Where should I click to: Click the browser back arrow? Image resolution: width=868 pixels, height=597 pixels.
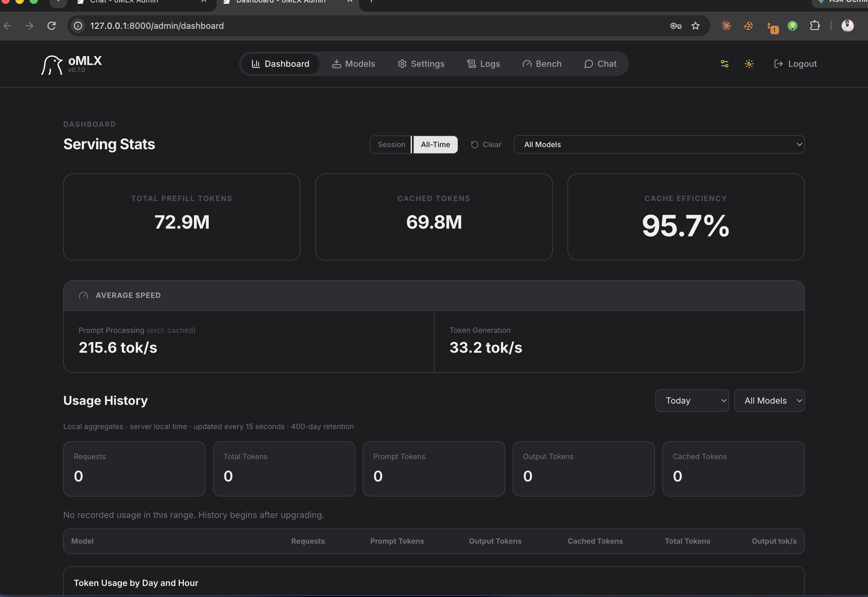(7, 26)
